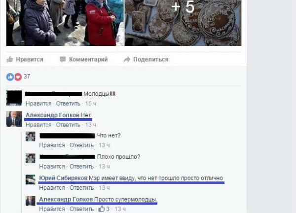View the 37 reactions count
This screenshot has width=296, height=213.
coord(27,77)
